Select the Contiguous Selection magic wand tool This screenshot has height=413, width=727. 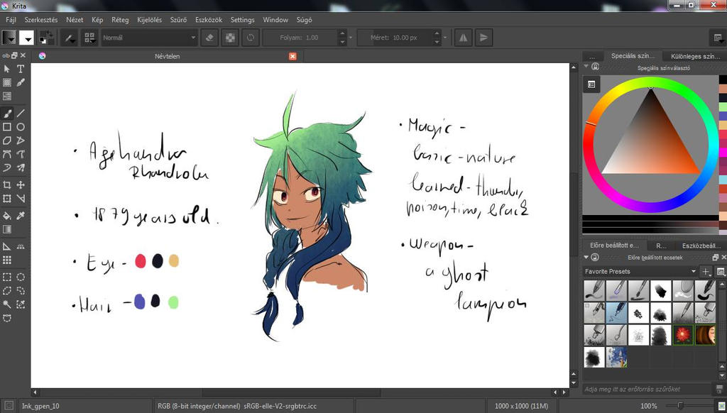coord(7,304)
